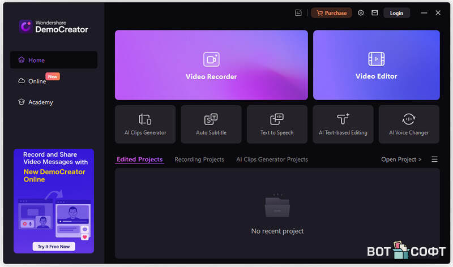This screenshot has height=267, width=453.
Task: Click Try It Free Now button
Action: pos(54,247)
